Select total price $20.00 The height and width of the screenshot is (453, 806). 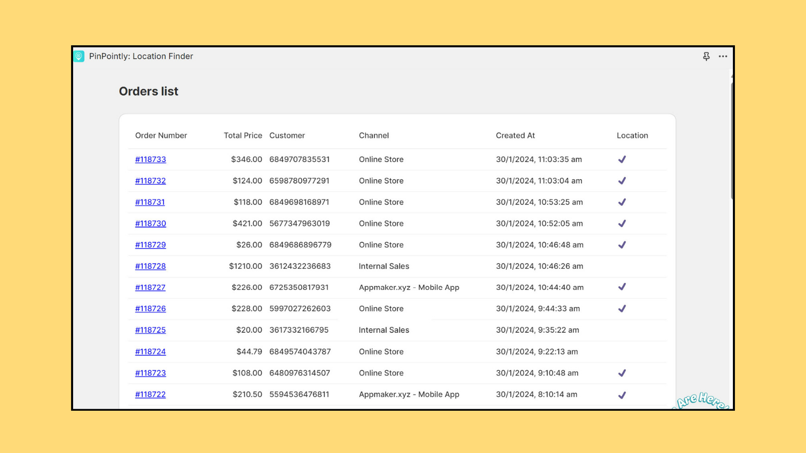[x=249, y=330]
